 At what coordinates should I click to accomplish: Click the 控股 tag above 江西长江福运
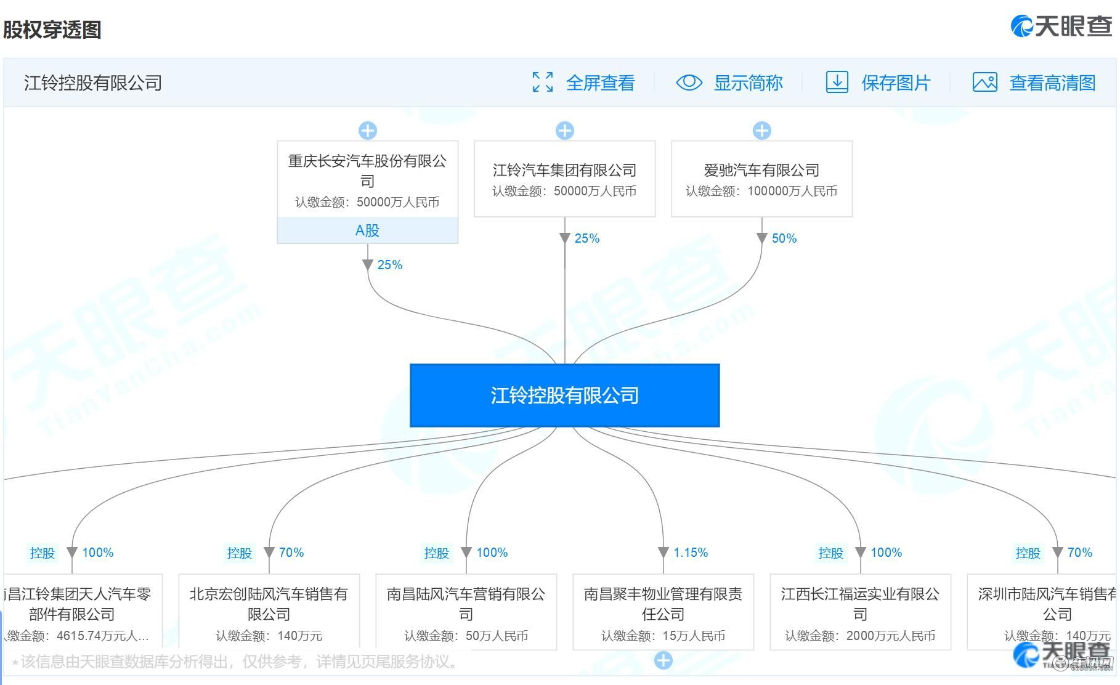(831, 553)
